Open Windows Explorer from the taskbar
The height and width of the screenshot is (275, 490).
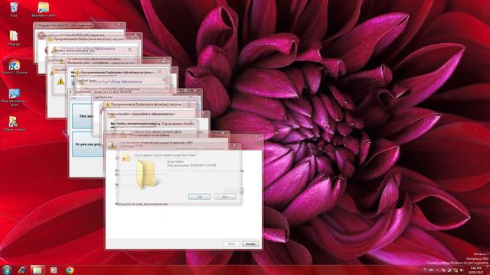pos(37,270)
